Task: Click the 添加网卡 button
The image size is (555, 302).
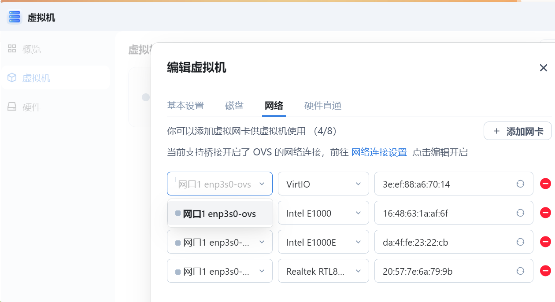Action: pyautogui.click(x=518, y=131)
